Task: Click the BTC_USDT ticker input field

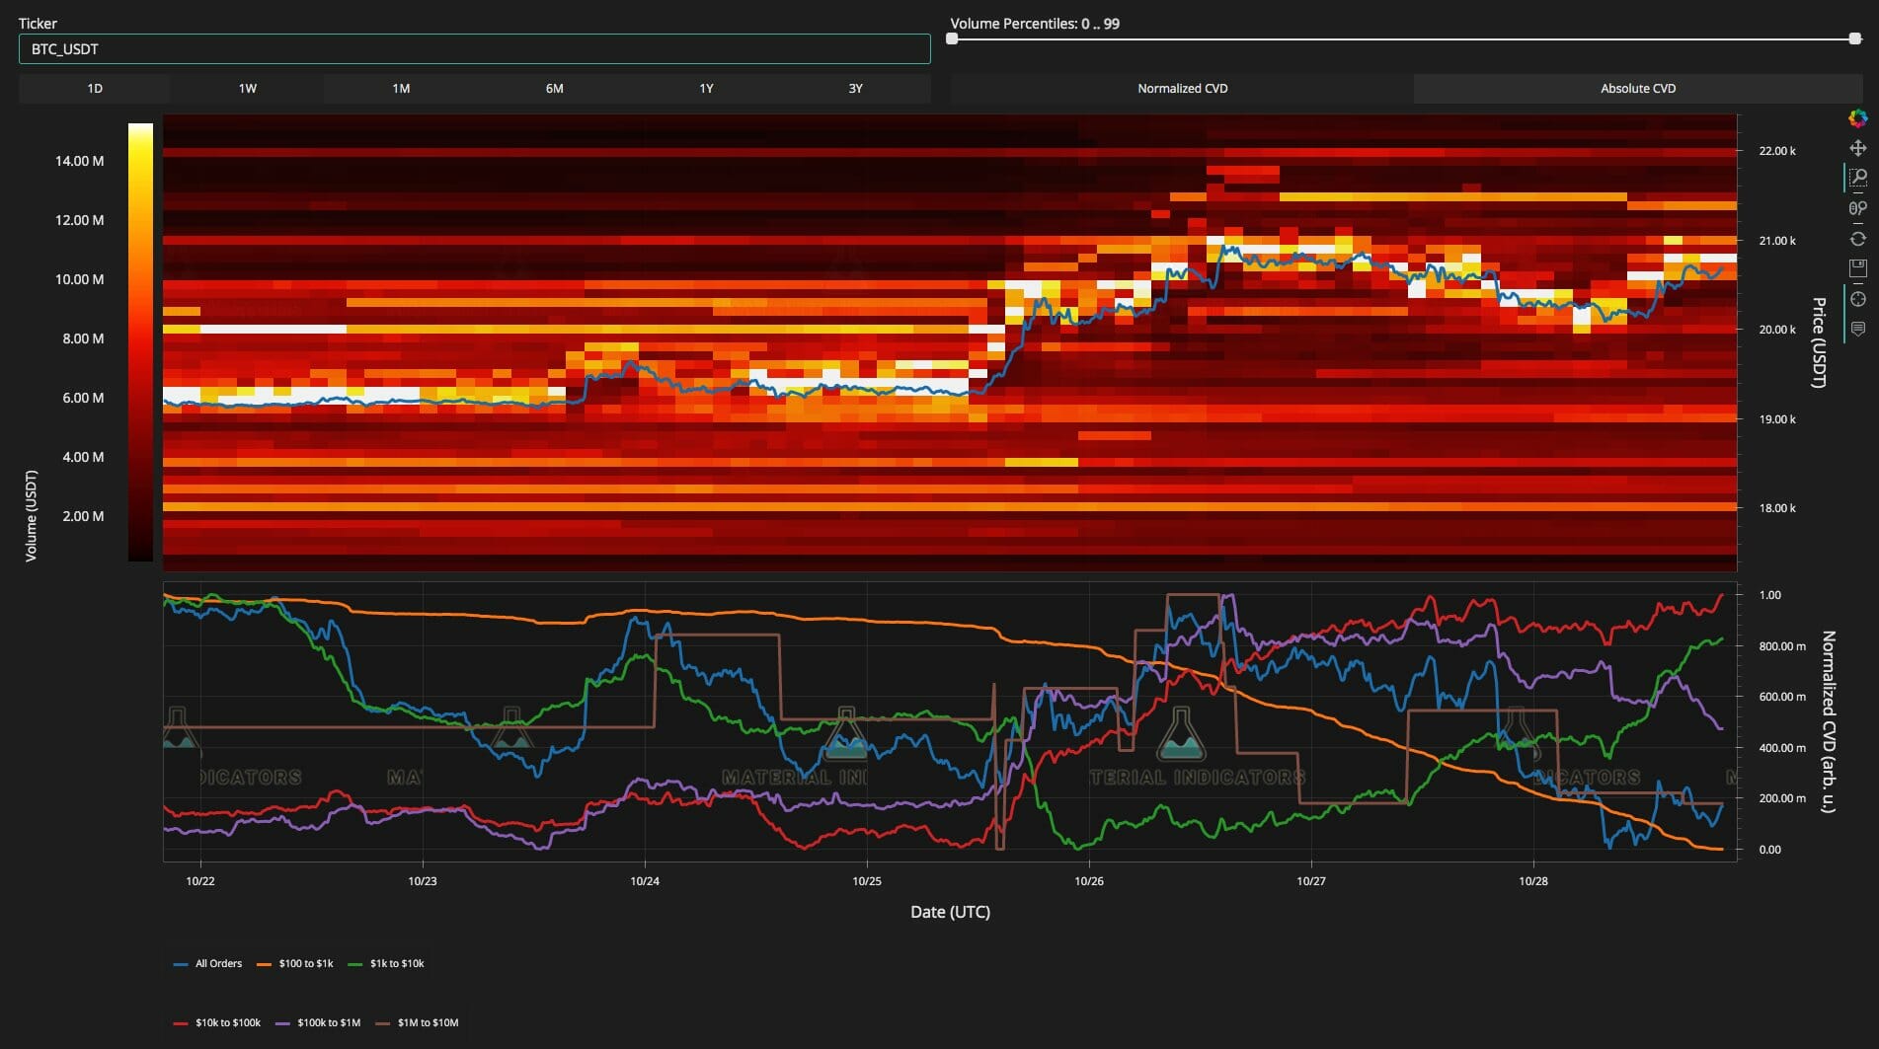Action: click(474, 49)
